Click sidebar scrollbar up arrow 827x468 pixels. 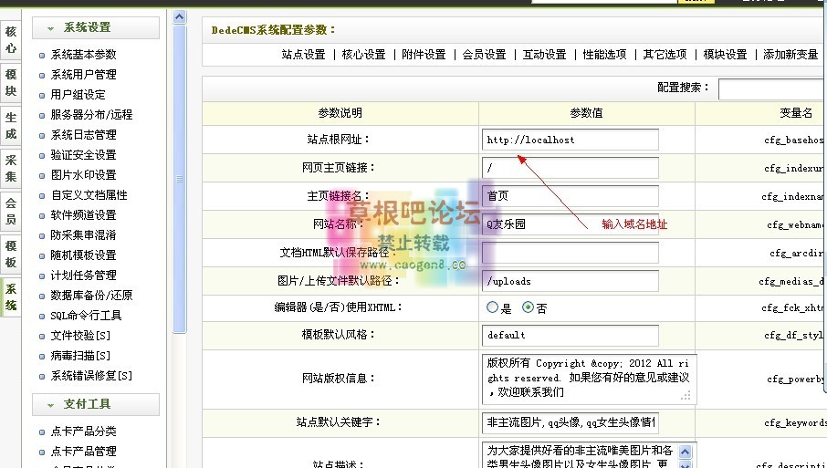pyautogui.click(x=179, y=17)
